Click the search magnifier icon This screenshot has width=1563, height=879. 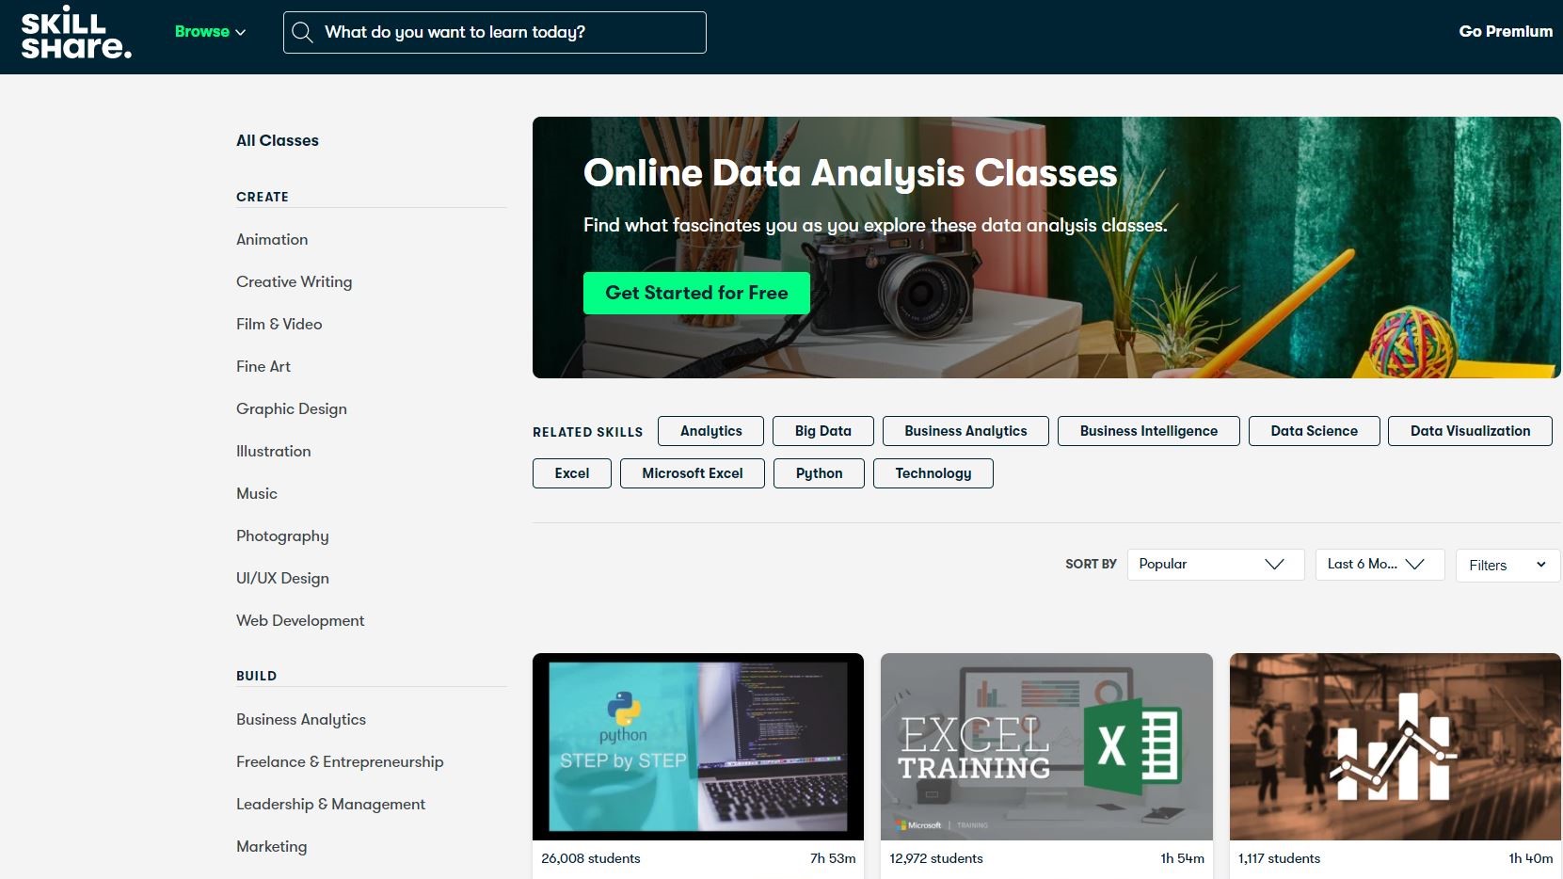pos(302,32)
